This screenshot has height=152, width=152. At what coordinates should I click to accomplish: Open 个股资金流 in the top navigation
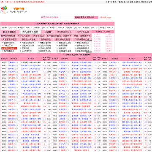121,2
